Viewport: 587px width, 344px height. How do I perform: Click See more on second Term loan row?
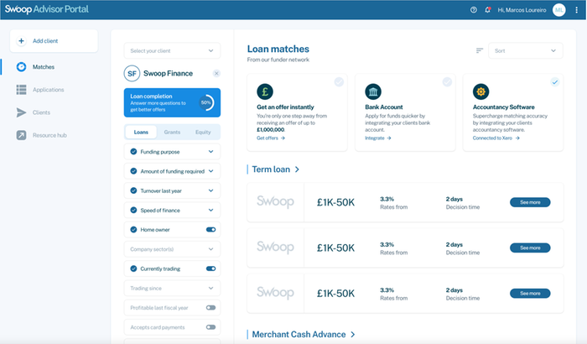click(530, 248)
